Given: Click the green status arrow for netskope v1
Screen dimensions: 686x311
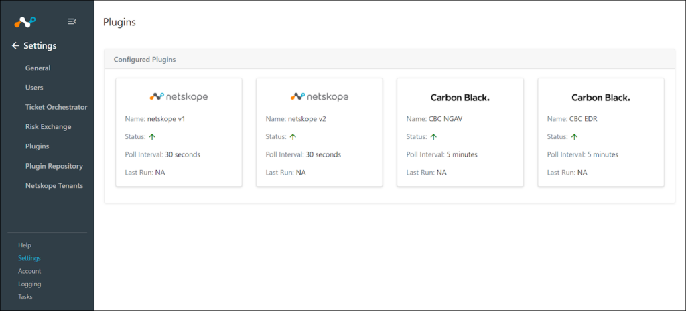Looking at the screenshot, I should pos(152,136).
